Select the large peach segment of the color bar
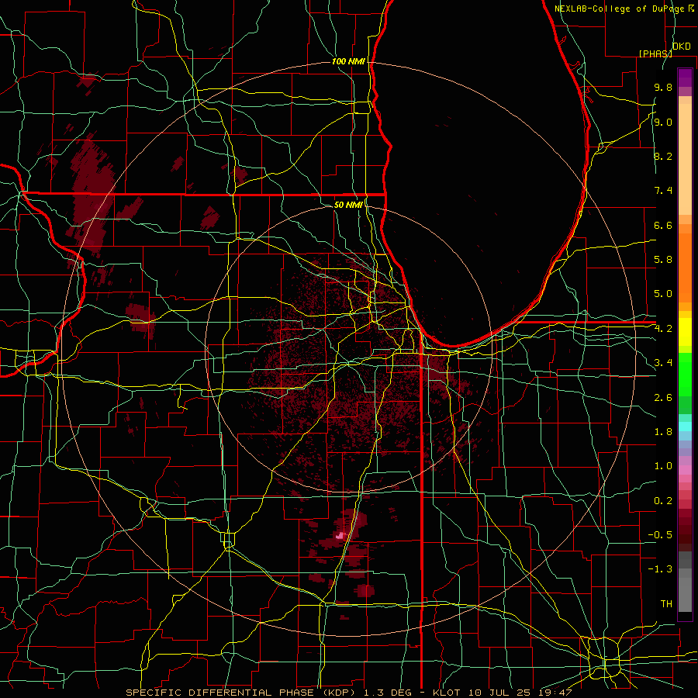698x698 pixels. [x=685, y=160]
